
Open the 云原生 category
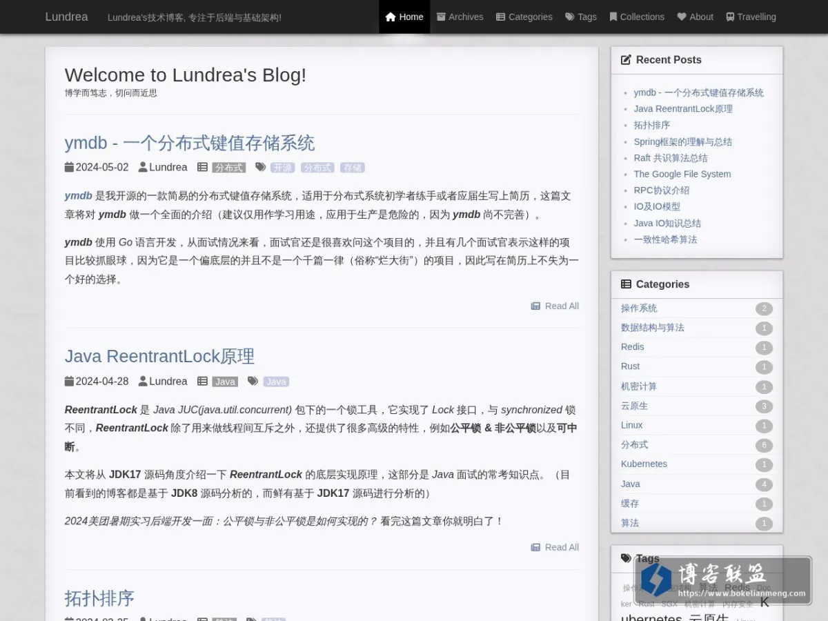(x=635, y=406)
